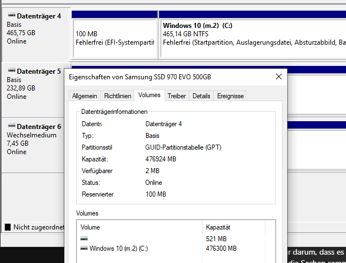Screen dimensions: 346x263
Task: Click the 476924 MB capacity value
Action: (161, 159)
